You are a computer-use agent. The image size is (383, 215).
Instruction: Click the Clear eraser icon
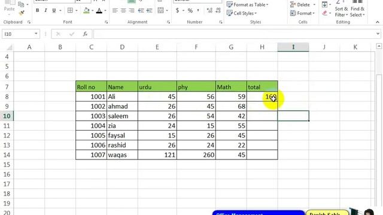click(x=324, y=13)
